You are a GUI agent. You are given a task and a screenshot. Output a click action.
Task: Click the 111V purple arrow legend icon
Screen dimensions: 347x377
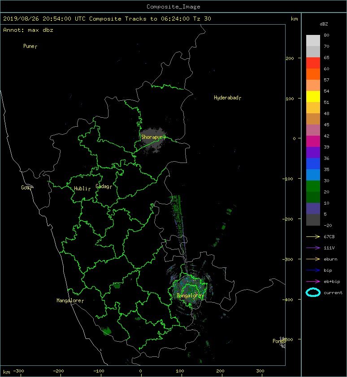pos(313,248)
